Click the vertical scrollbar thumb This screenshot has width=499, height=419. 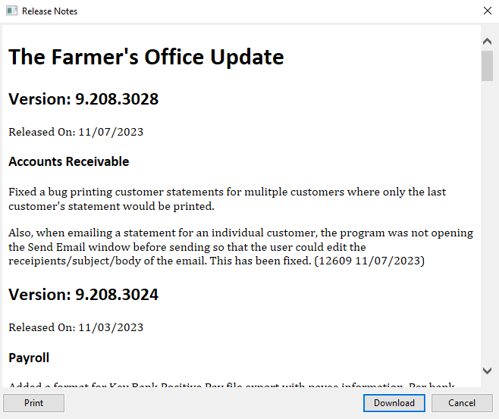488,64
